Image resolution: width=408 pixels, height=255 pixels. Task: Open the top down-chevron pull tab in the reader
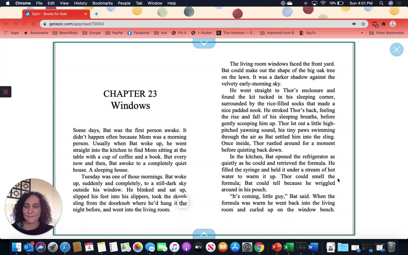204,43
